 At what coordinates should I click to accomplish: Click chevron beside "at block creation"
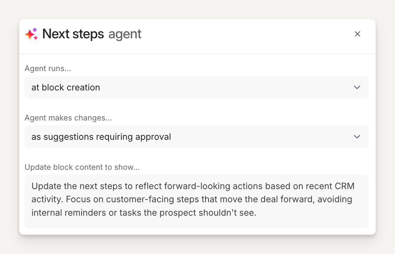pos(357,87)
